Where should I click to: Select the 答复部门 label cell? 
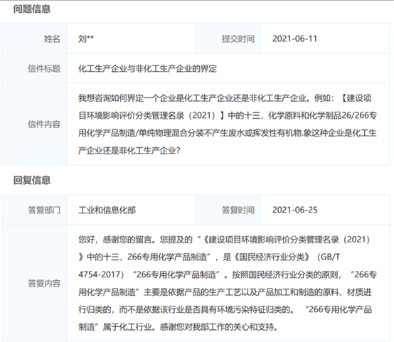(34, 210)
